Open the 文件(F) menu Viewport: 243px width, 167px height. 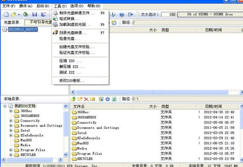[9, 6]
